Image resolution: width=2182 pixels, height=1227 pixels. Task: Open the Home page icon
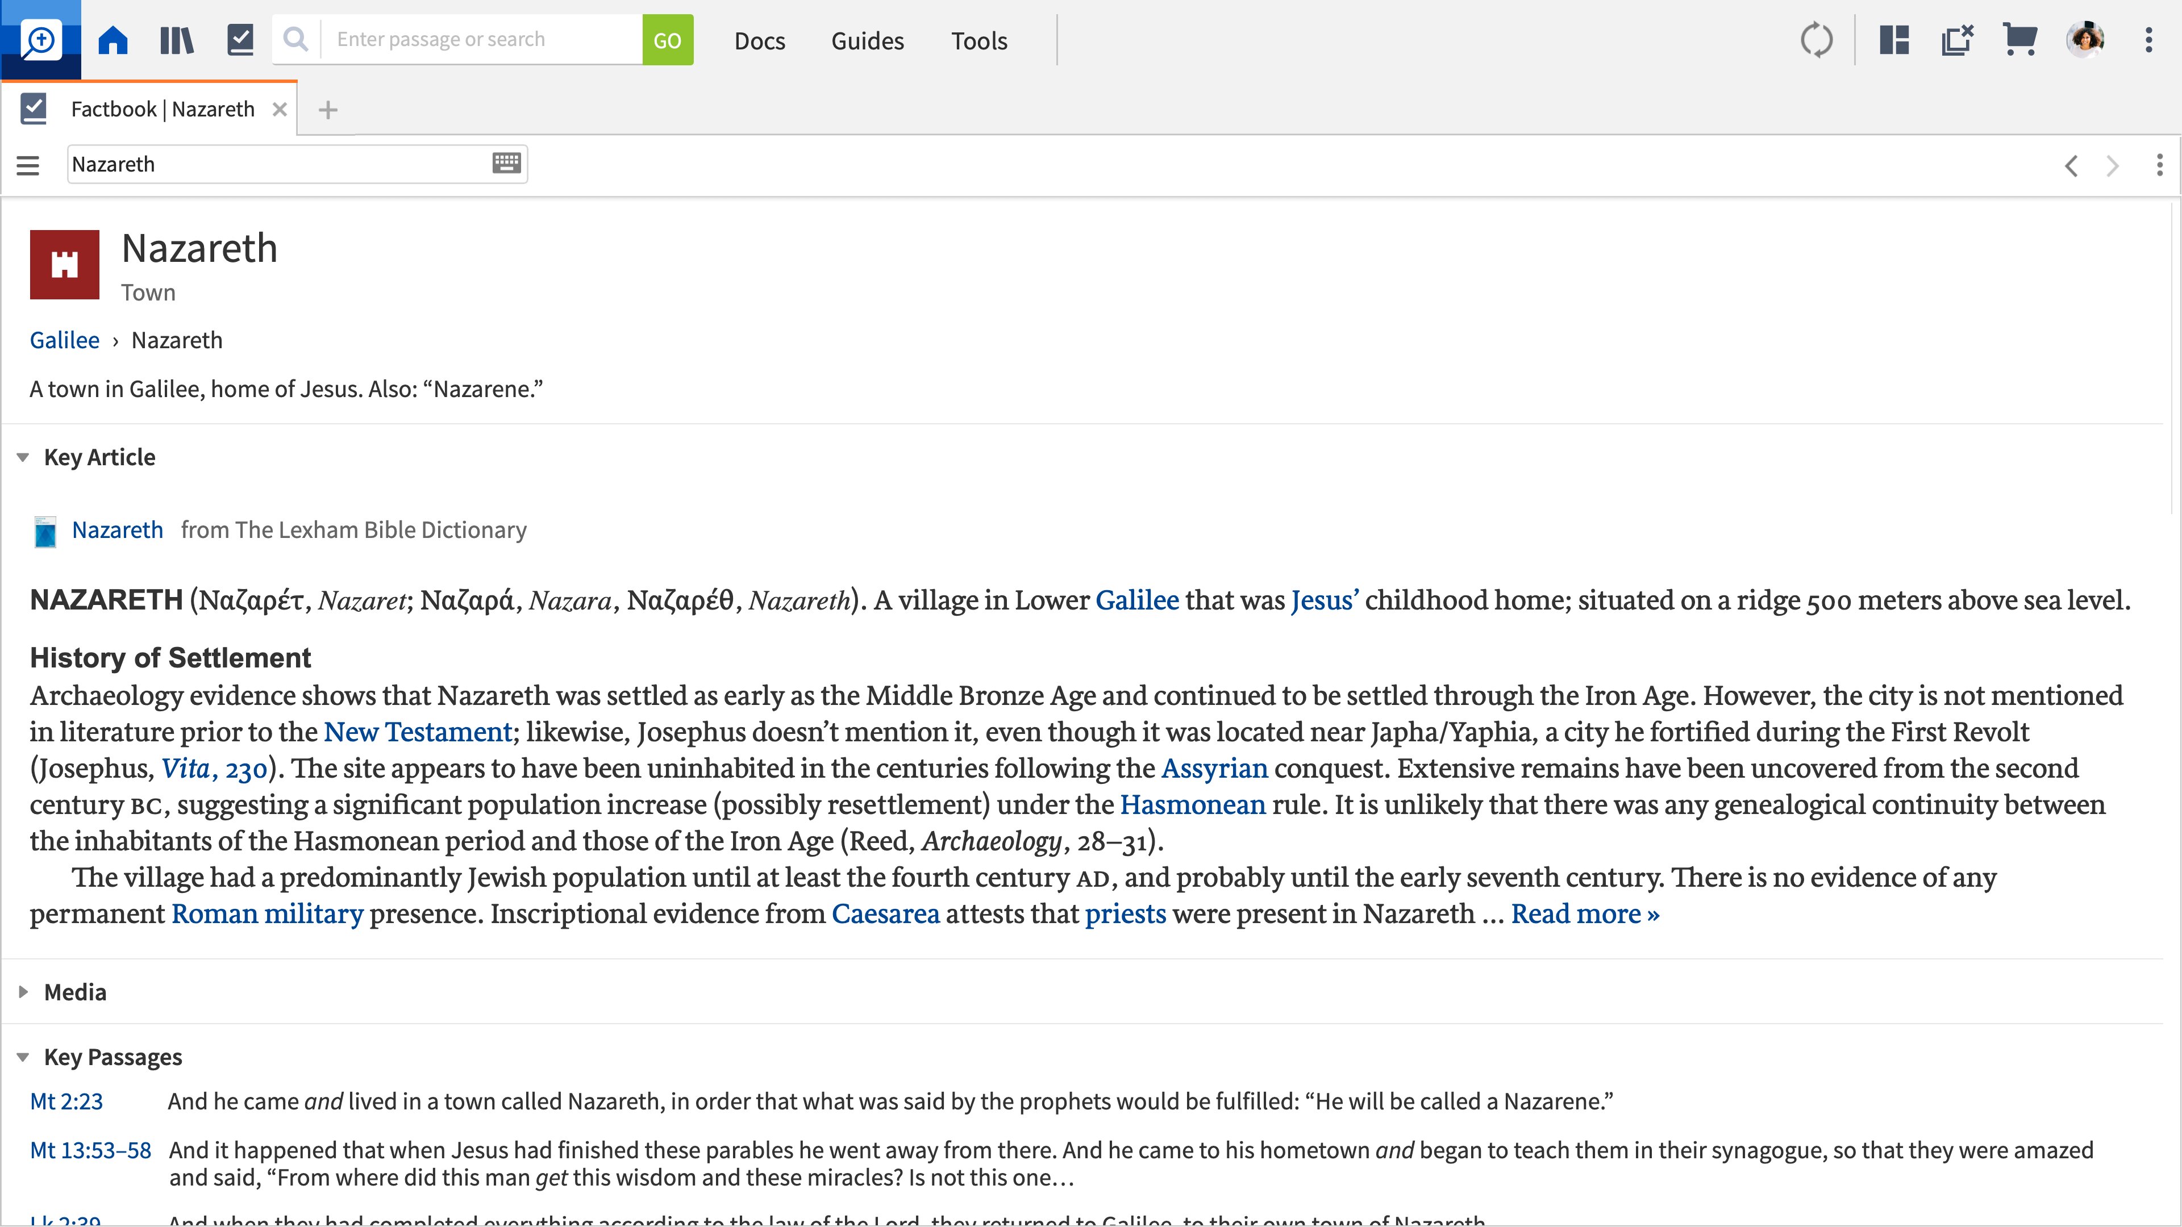tap(113, 40)
